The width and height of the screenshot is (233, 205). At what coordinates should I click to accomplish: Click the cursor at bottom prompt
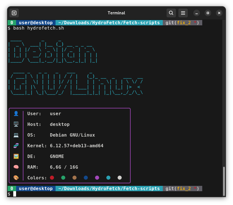pyautogui.click(x=15, y=194)
